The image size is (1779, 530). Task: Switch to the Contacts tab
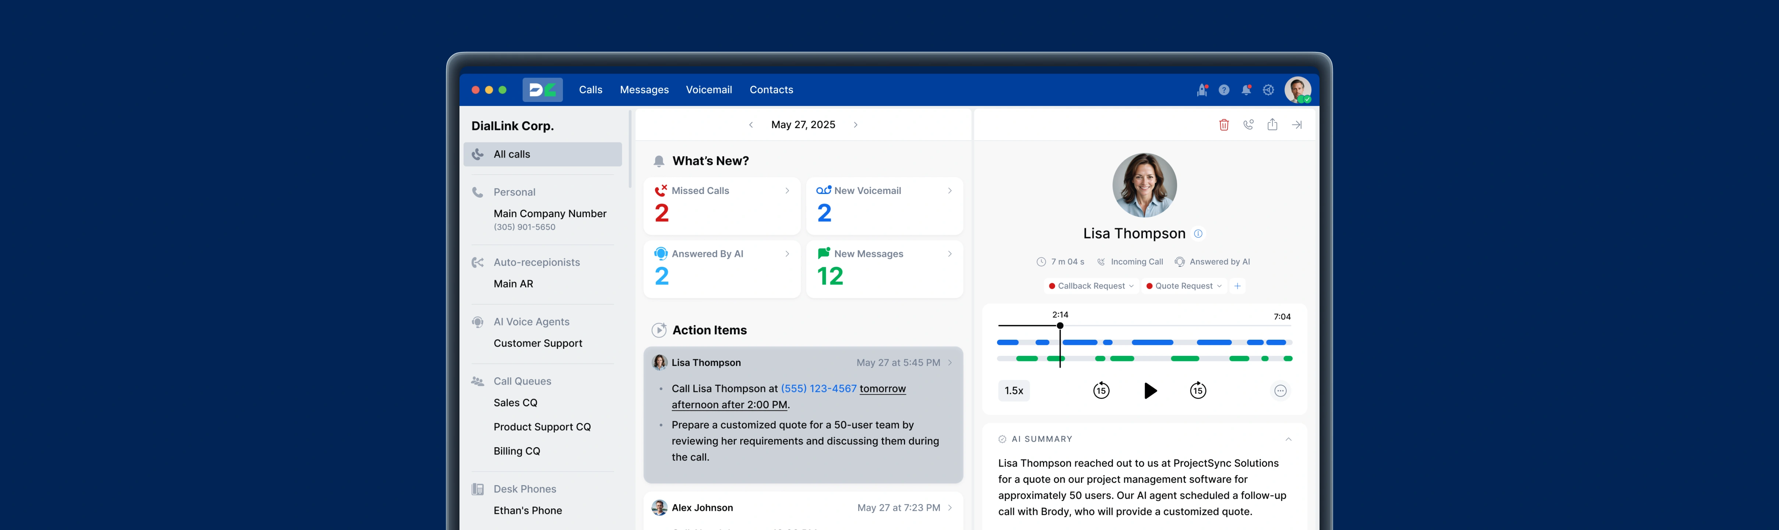point(771,90)
